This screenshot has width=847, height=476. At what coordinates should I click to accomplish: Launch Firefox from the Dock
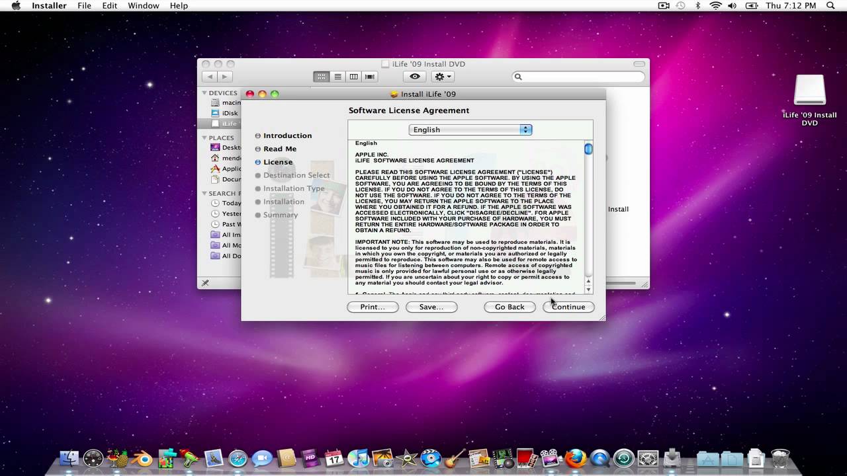pos(575,458)
